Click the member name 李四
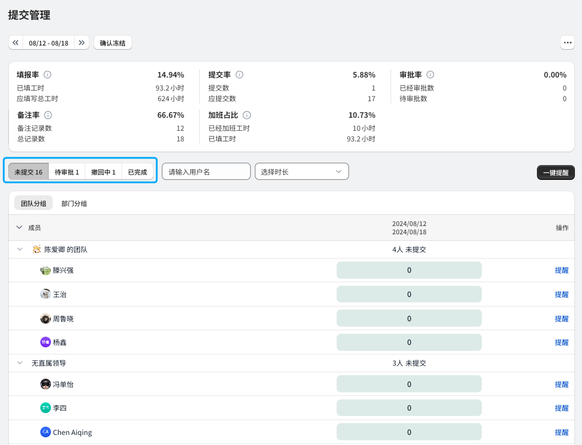Screen dimensions: 582x445 60,408
